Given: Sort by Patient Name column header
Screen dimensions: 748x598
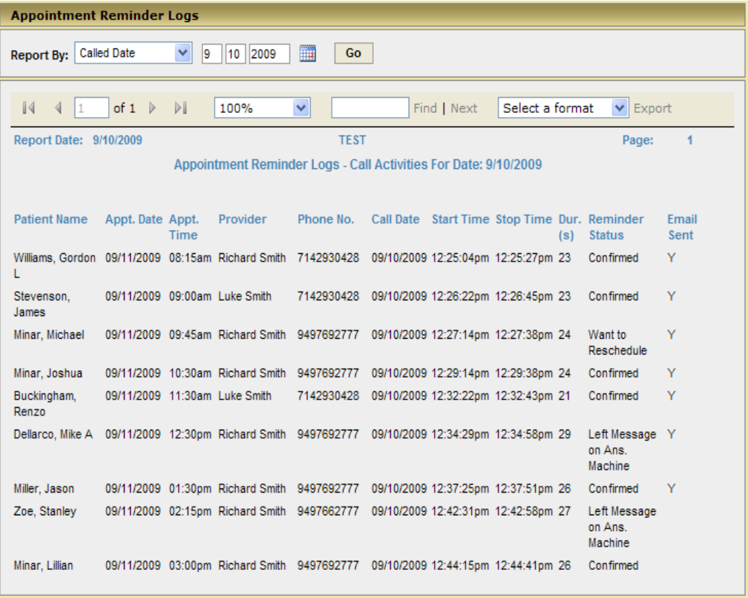Looking at the screenshot, I should point(51,220).
